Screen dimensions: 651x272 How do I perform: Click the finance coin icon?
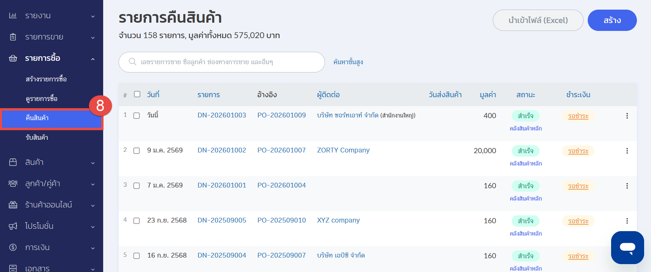tap(13, 247)
